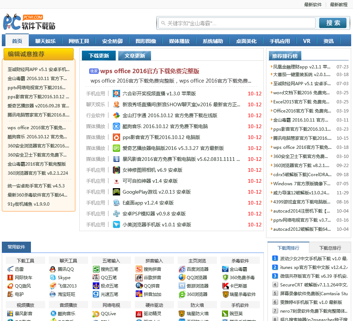Click the 安卓PSP模拟器 icon

(116, 214)
